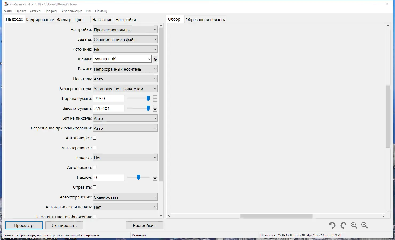Switch to the Кадрирование tab

point(40,20)
